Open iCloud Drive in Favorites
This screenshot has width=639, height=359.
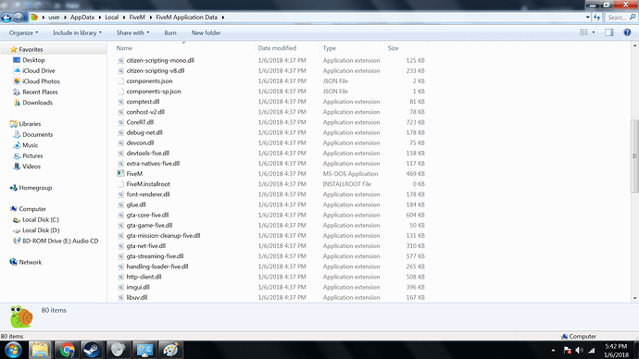point(38,70)
